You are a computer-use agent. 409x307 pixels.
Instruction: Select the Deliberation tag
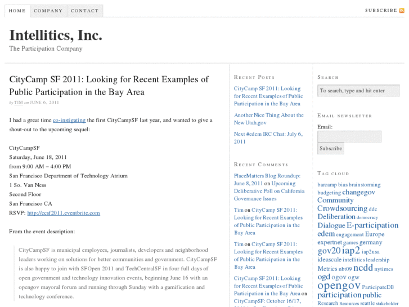coord(336,216)
